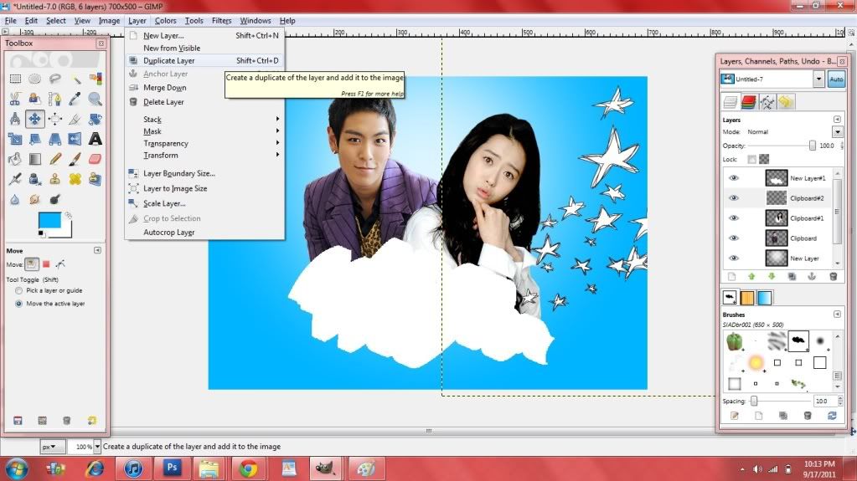Select the Bucket Fill tool
The image size is (857, 481).
(15, 159)
